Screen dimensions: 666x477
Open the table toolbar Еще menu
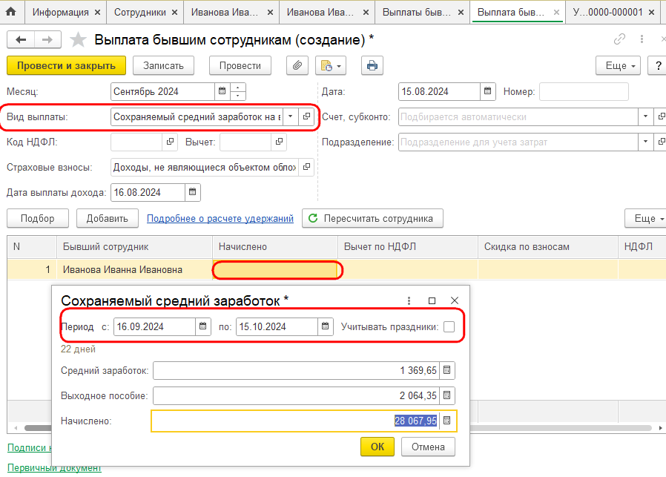(645, 218)
